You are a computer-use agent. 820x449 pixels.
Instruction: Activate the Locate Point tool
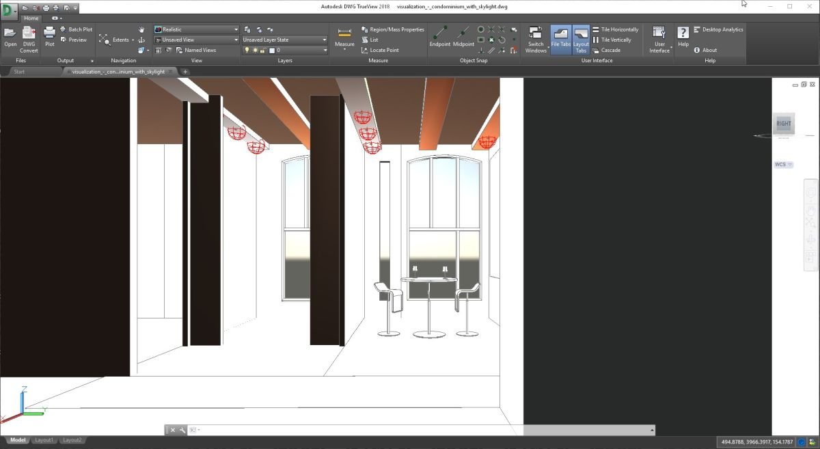click(x=381, y=50)
